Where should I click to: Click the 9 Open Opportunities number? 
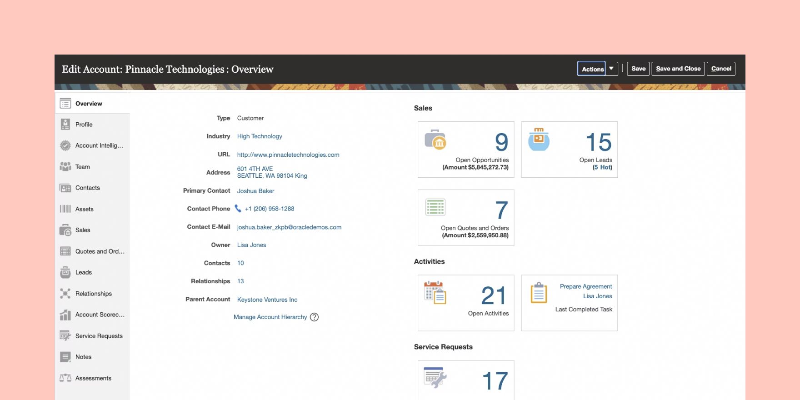[501, 142]
